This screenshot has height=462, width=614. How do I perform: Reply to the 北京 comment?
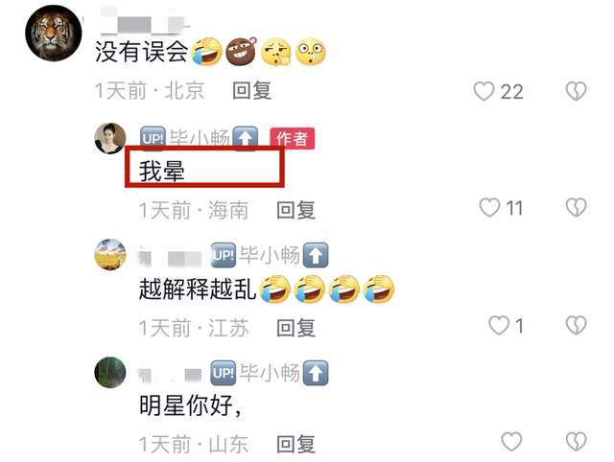pyautogui.click(x=251, y=91)
